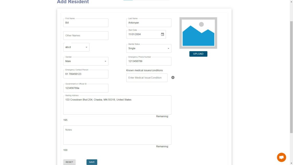Click the UPLOAD button
This screenshot has width=293, height=165.
198,54
